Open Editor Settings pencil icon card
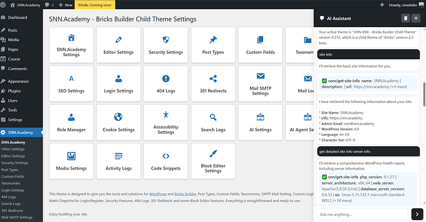Image resolution: width=426 pixels, height=222 pixels. (119, 45)
